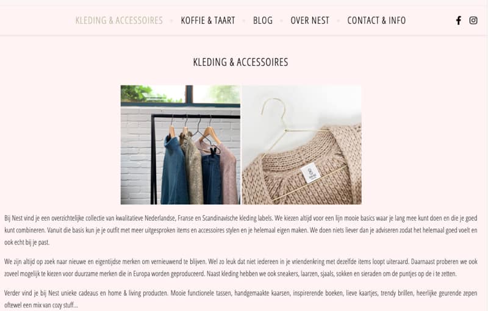Open the Instagram profile icon

(x=473, y=21)
